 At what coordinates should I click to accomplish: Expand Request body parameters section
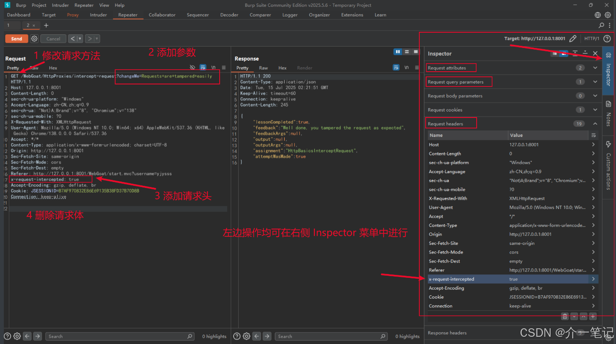595,96
